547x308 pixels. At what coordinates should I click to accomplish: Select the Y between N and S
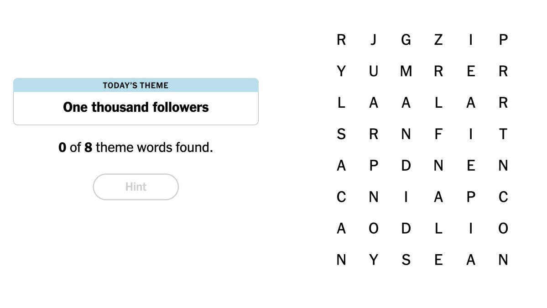(x=373, y=260)
